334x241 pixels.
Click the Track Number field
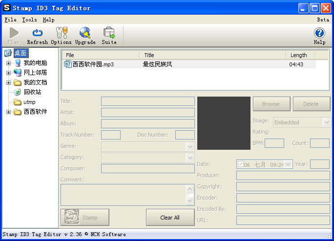point(111,135)
